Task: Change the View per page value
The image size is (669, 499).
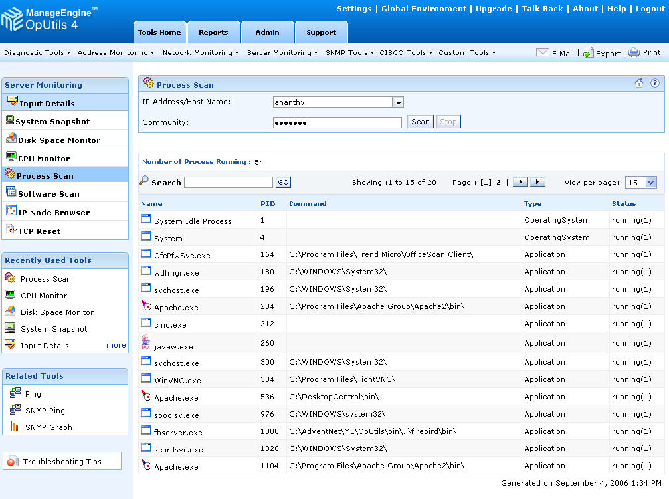Action: pyautogui.click(x=640, y=181)
